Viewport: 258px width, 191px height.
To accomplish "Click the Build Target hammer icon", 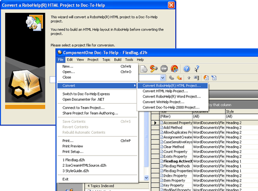I will tap(153, 69).
